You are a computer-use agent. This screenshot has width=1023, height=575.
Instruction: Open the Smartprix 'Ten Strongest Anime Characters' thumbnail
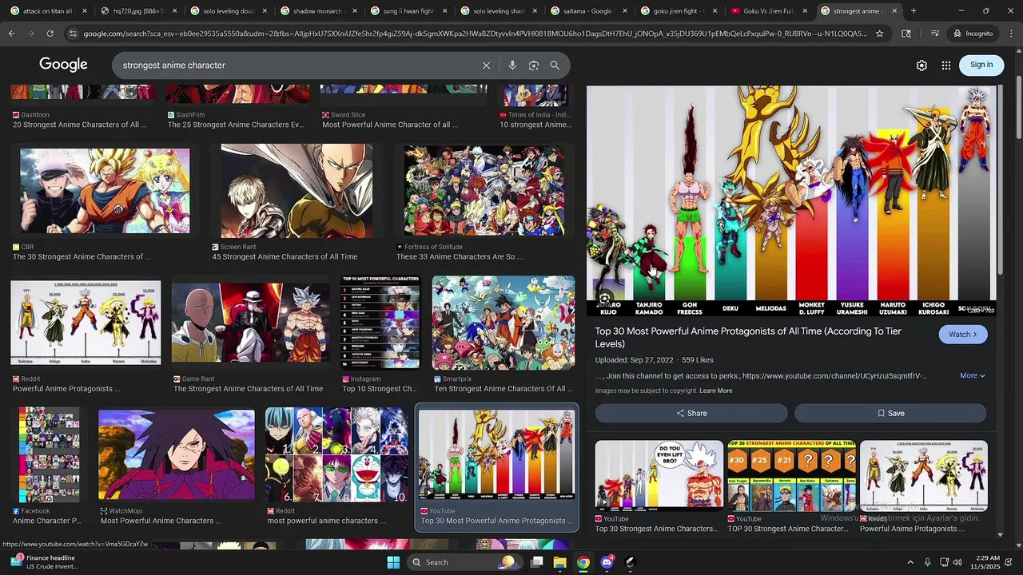[504, 323]
